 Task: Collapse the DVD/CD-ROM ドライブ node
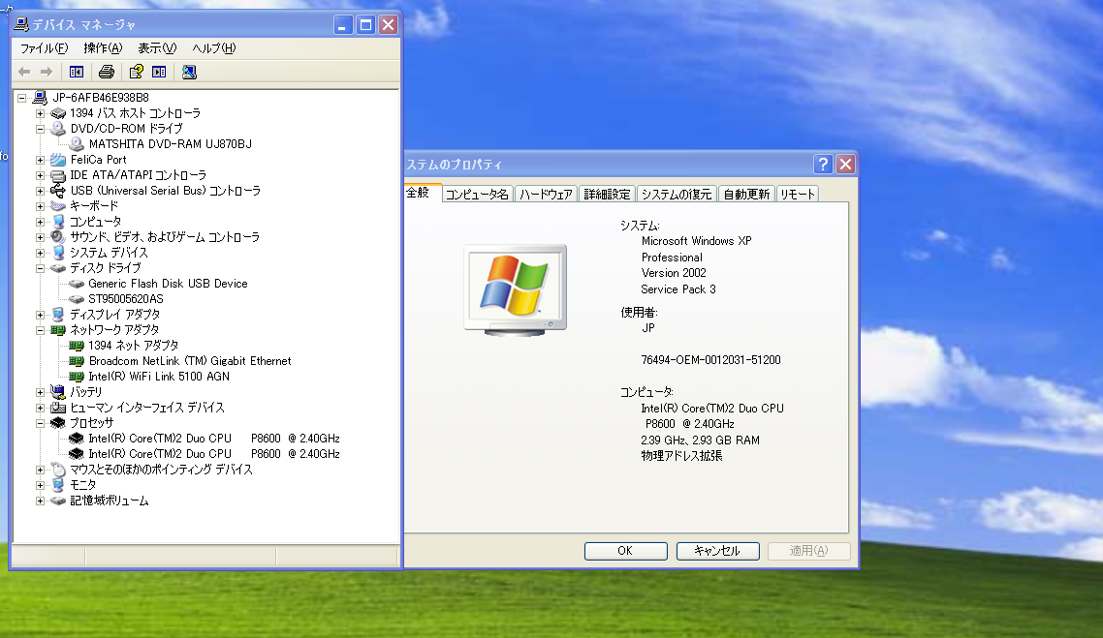pos(40,129)
